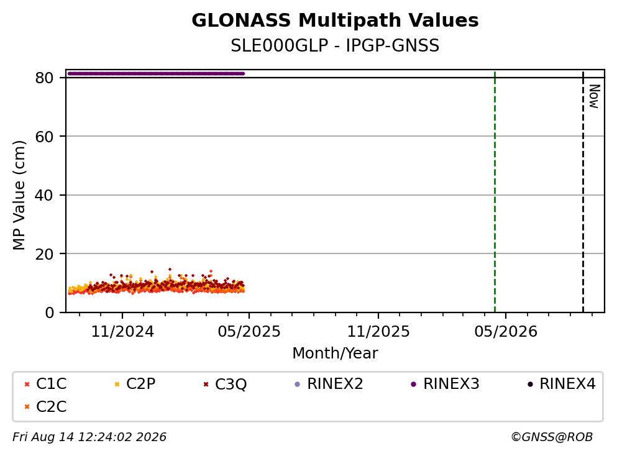Click the MP Value (cm) axis label
This screenshot has height=456, width=617.
19,195
